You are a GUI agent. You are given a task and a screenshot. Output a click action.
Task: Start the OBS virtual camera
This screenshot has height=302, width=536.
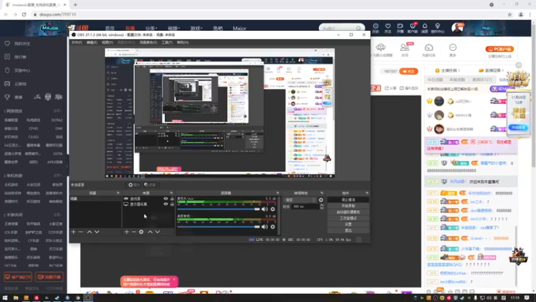(348, 212)
